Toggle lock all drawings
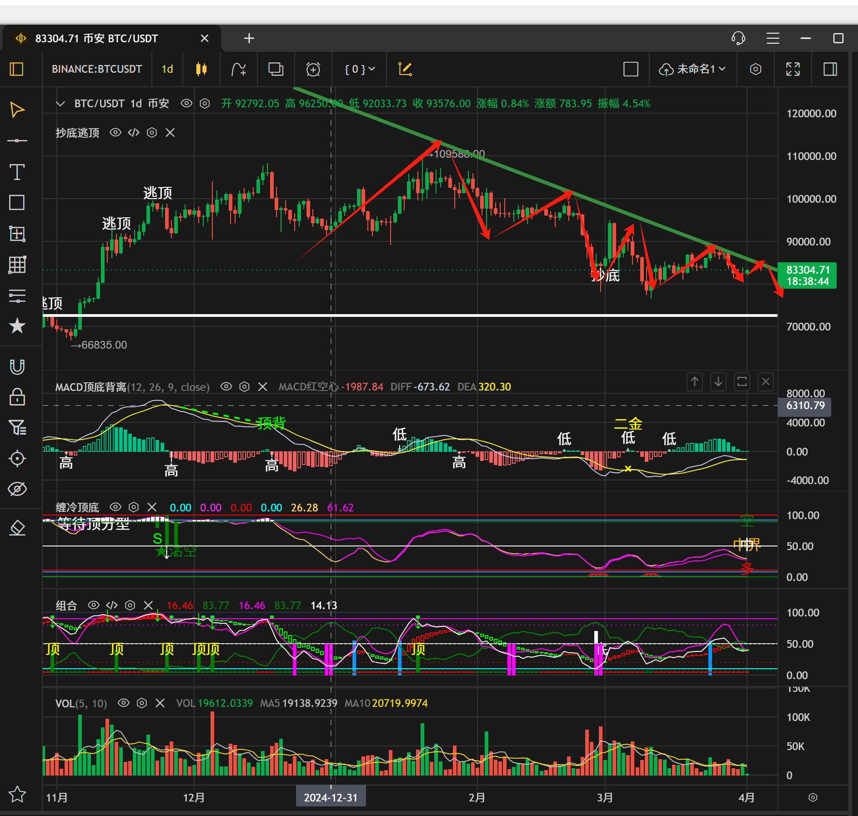This screenshot has height=816, width=858. click(x=17, y=396)
